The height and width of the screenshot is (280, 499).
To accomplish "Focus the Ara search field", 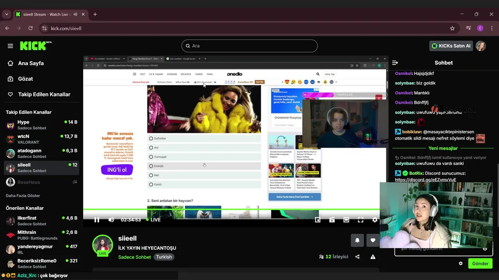I will click(249, 46).
